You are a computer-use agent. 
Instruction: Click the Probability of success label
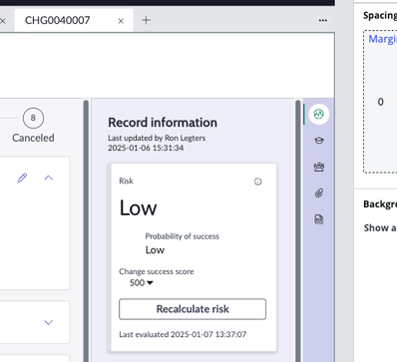tap(183, 236)
